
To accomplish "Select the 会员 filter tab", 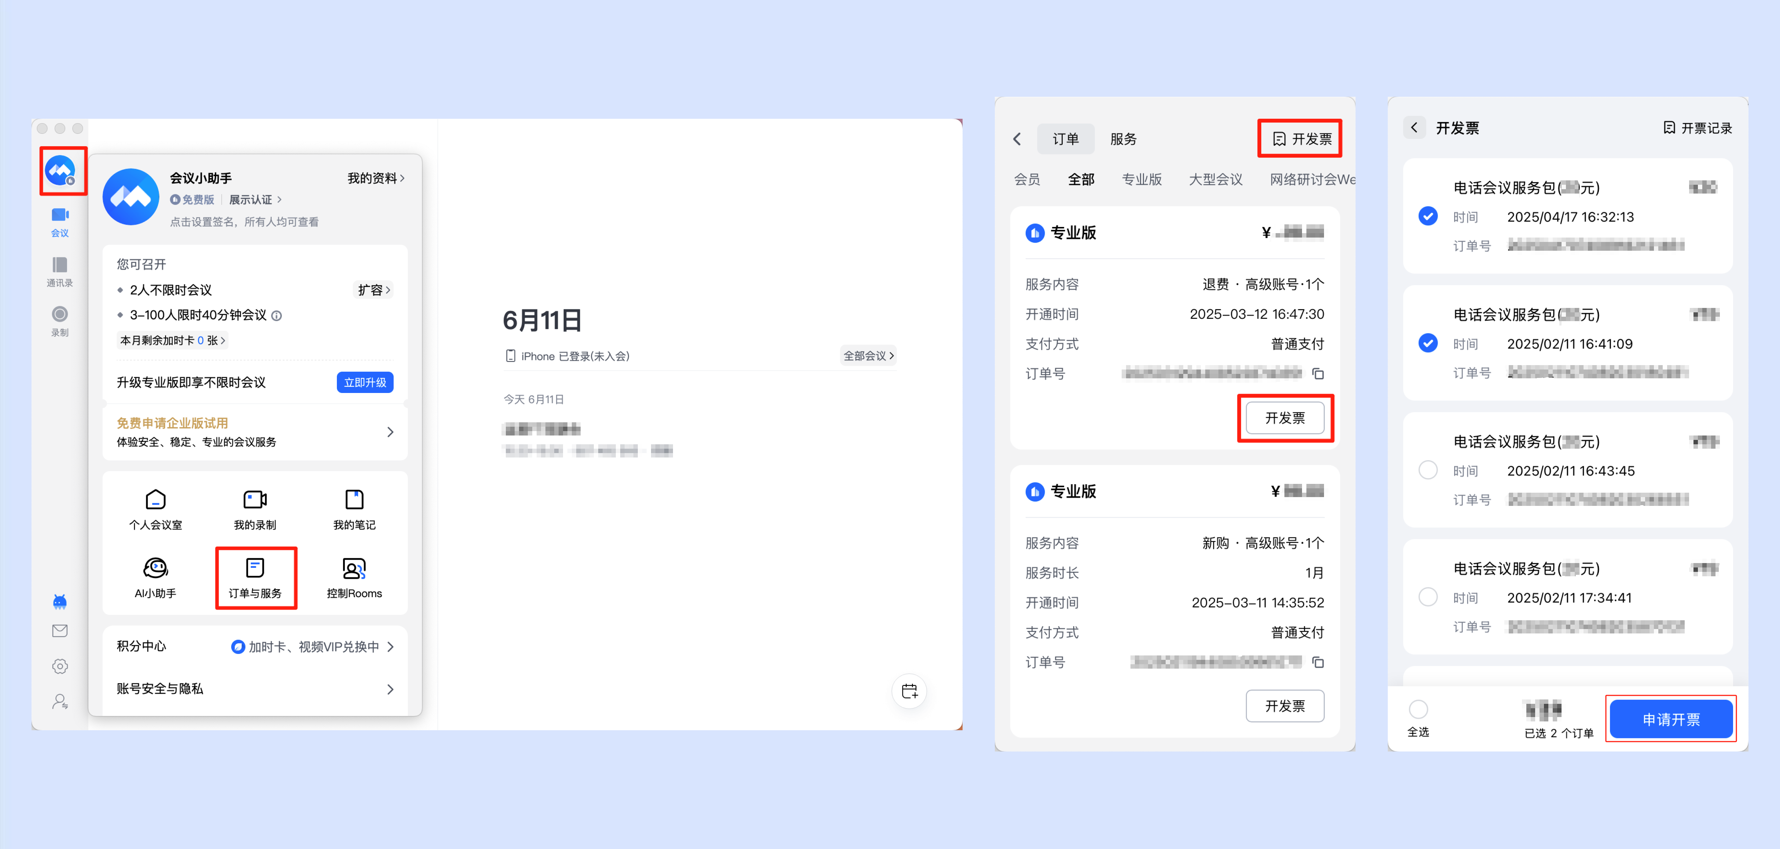I will (x=1027, y=180).
